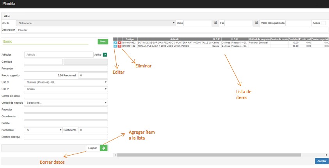Open the Fin date calendar picker
329x168 pixels.
click(256, 23)
